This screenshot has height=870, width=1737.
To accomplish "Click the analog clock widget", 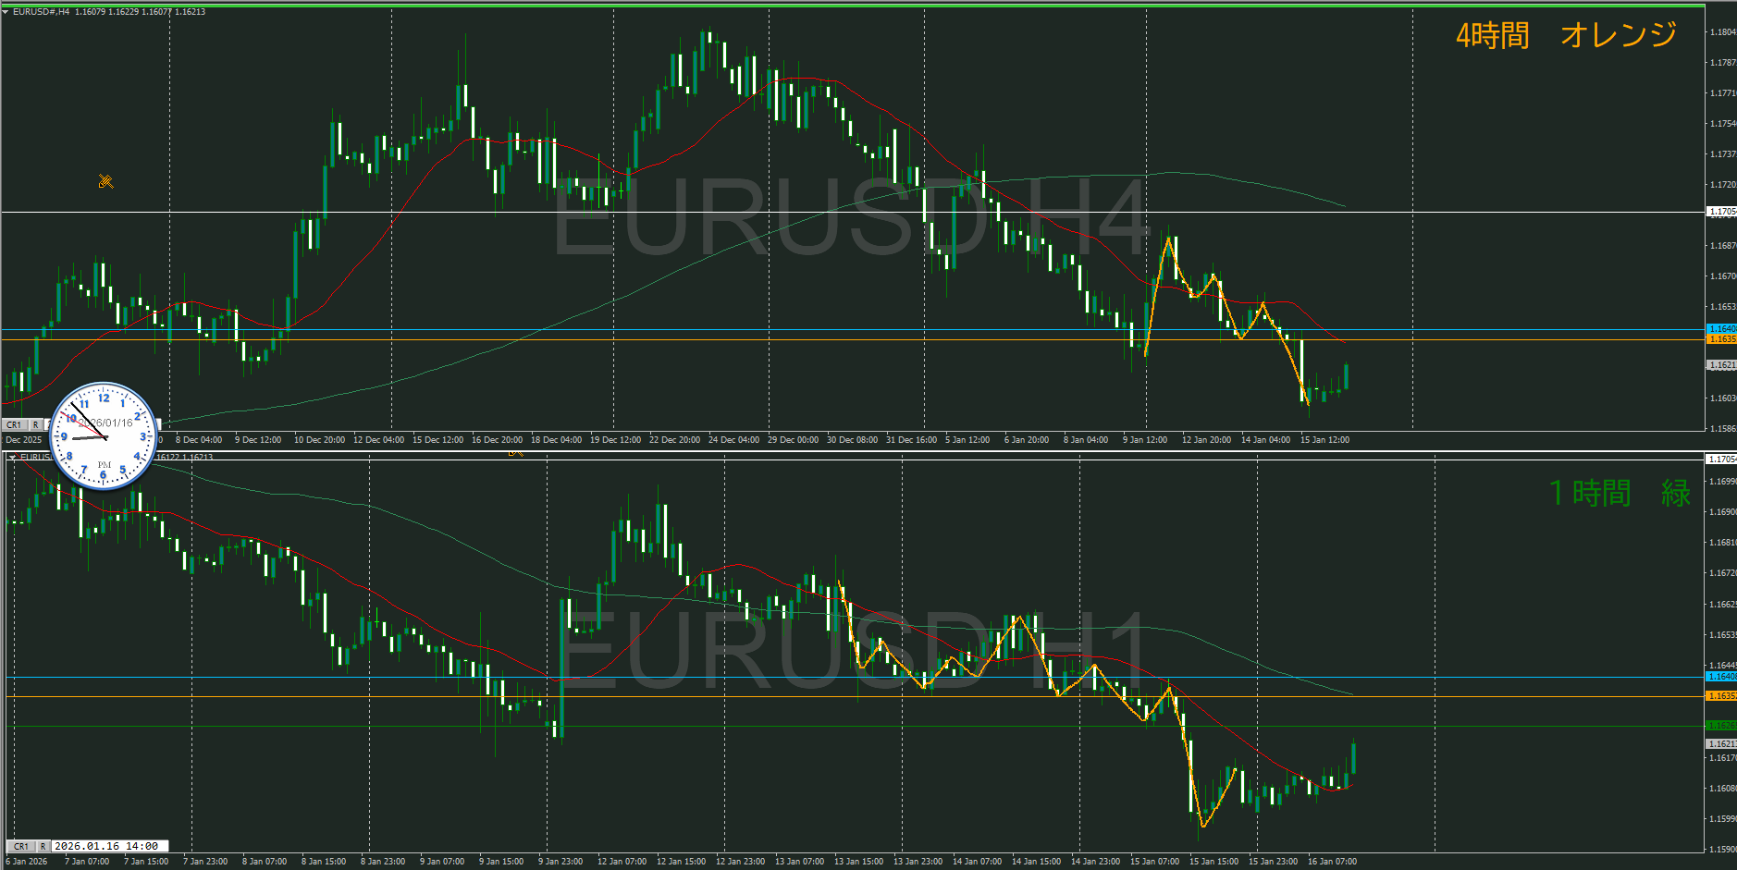I will 104,436.
